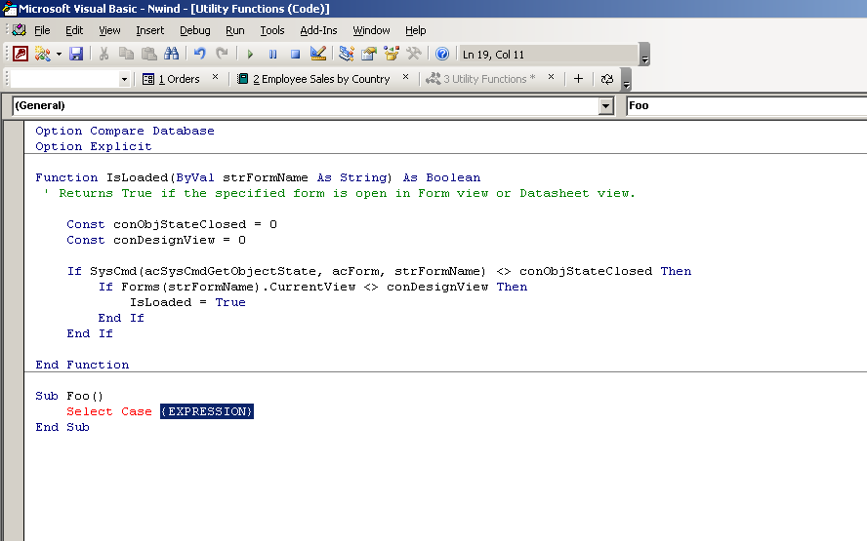Open Find with the binoculars icon
Viewport: 867px width, 541px height.
click(172, 54)
